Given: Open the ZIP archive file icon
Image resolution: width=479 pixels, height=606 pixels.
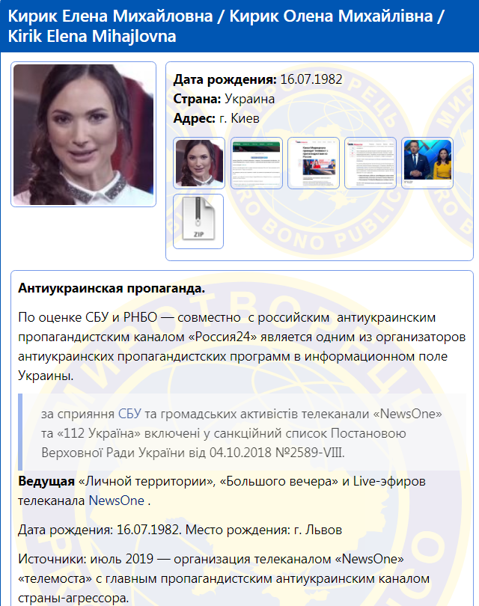Looking at the screenshot, I should point(198,221).
